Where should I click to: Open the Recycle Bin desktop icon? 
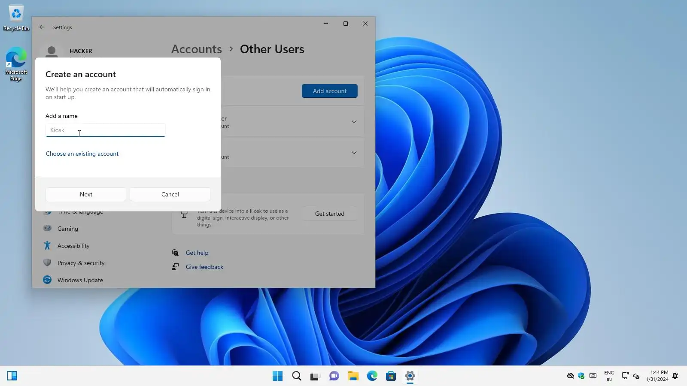coord(16,18)
